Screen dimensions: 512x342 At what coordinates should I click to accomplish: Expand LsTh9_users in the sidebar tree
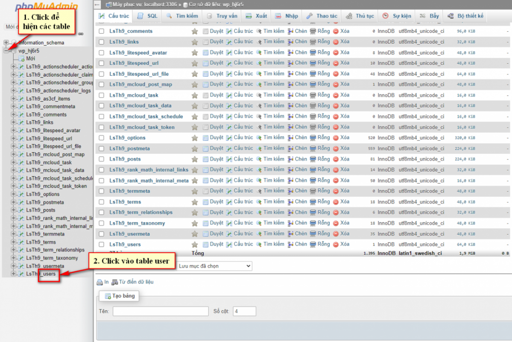(x=13, y=274)
